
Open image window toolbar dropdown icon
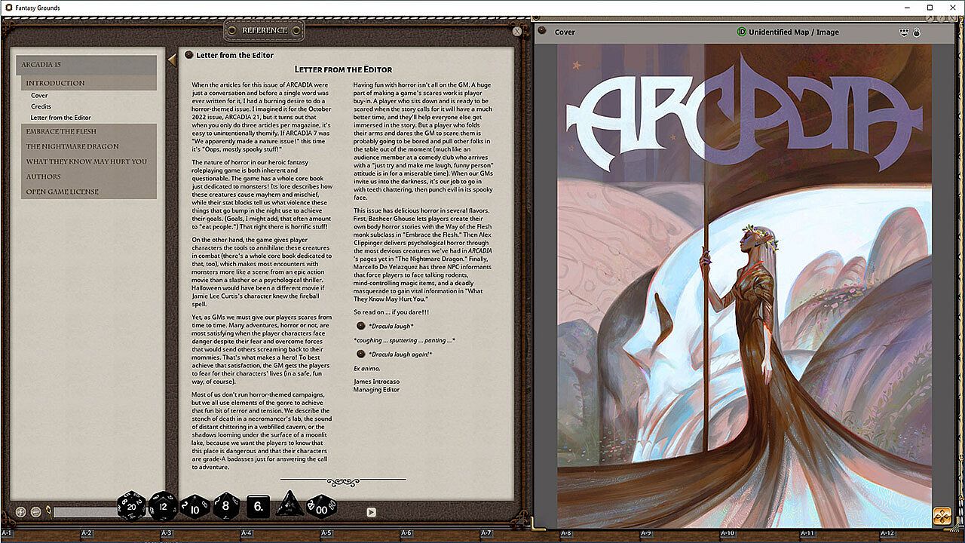click(x=905, y=32)
